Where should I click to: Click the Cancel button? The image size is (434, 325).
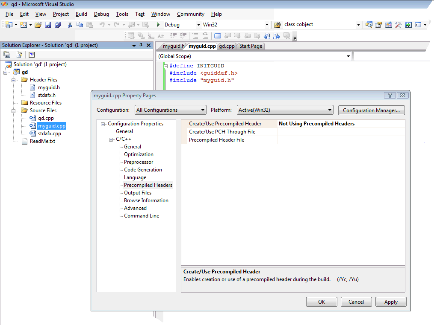tap(356, 302)
